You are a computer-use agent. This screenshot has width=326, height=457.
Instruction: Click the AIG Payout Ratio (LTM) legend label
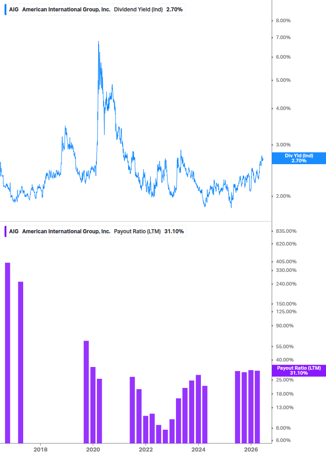click(x=96, y=231)
